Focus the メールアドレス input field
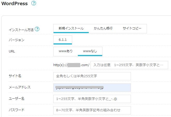 point(92,88)
